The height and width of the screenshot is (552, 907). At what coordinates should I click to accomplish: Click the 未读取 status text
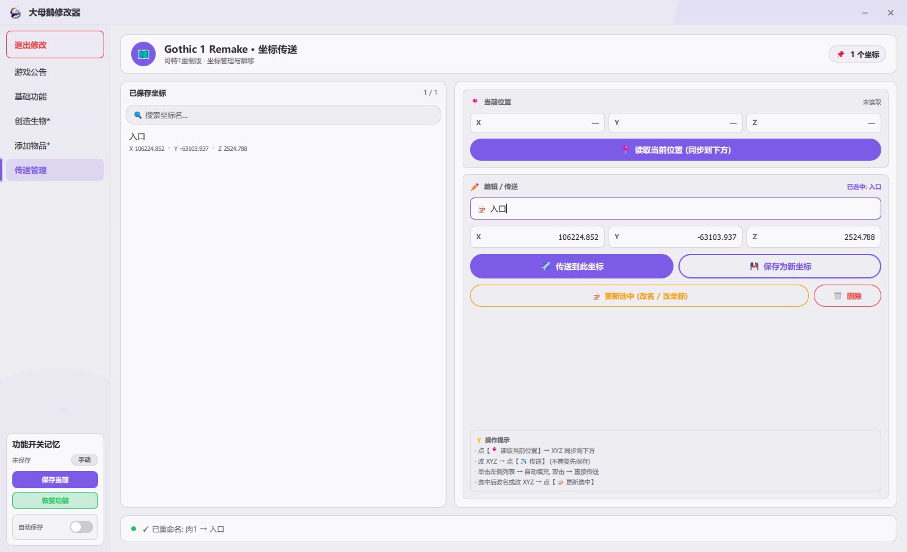tap(872, 102)
